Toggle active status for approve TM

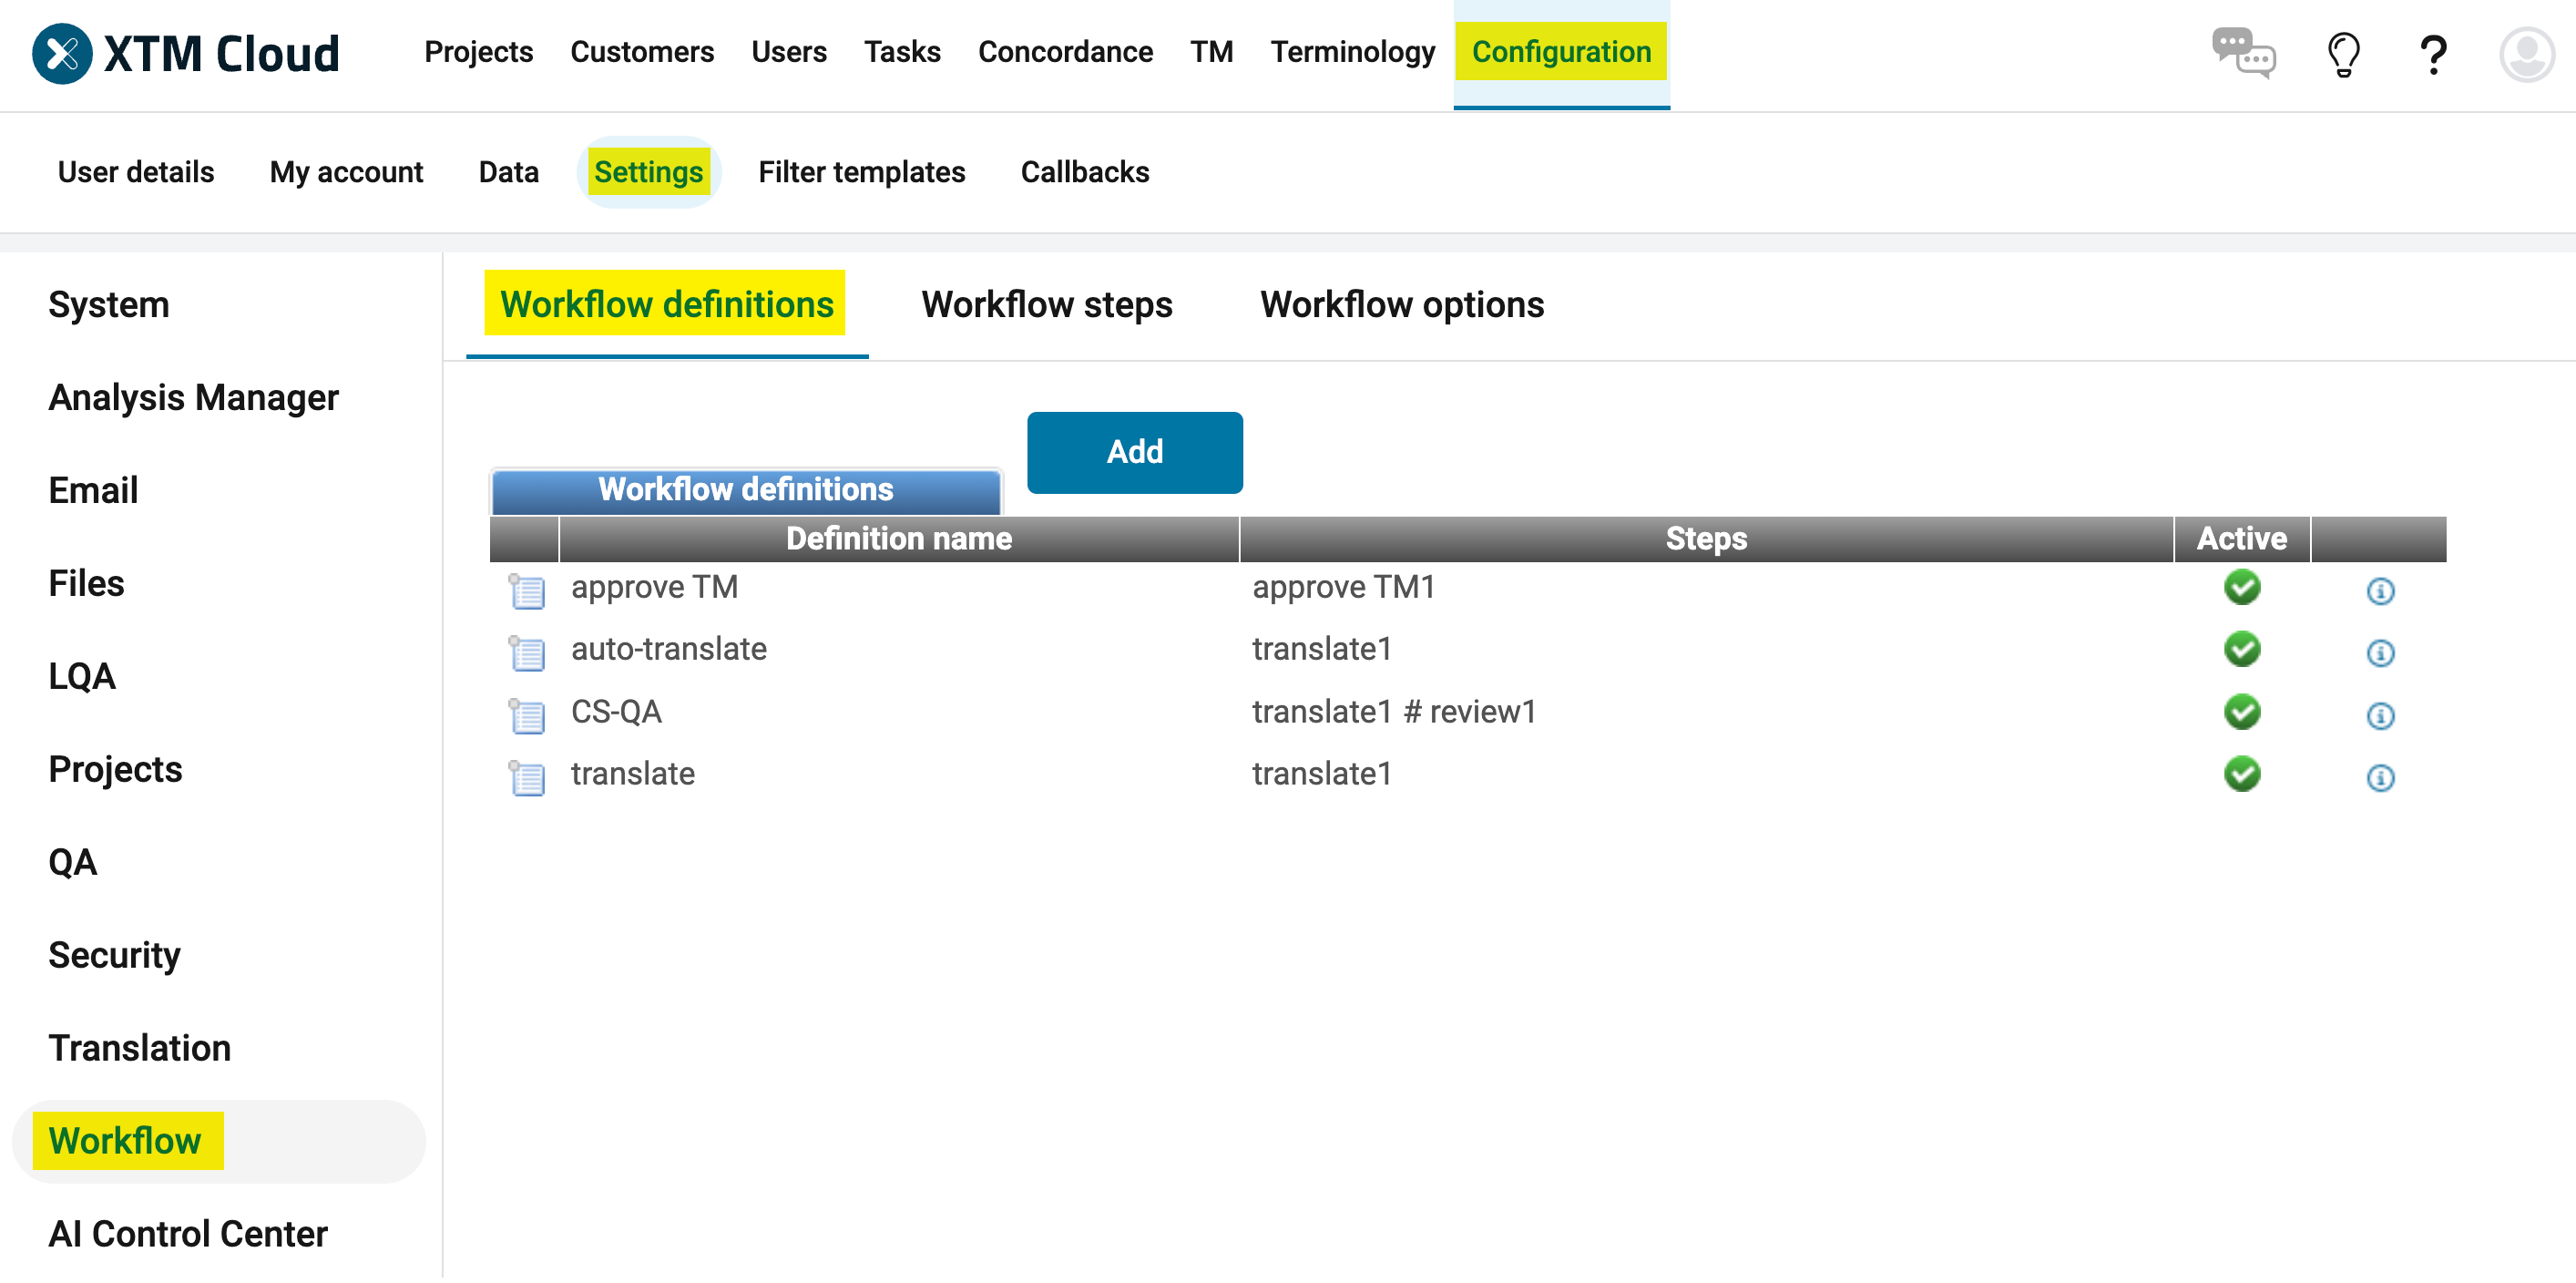coord(2241,588)
